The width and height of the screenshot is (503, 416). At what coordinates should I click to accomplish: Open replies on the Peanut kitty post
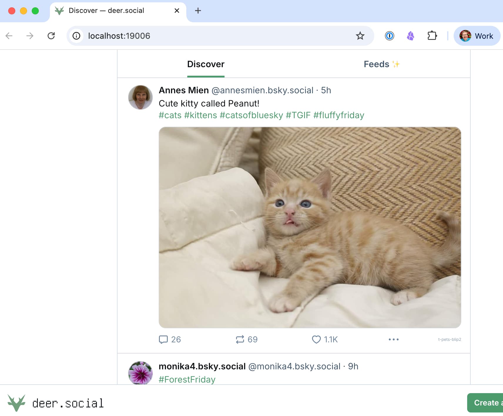[x=163, y=339]
